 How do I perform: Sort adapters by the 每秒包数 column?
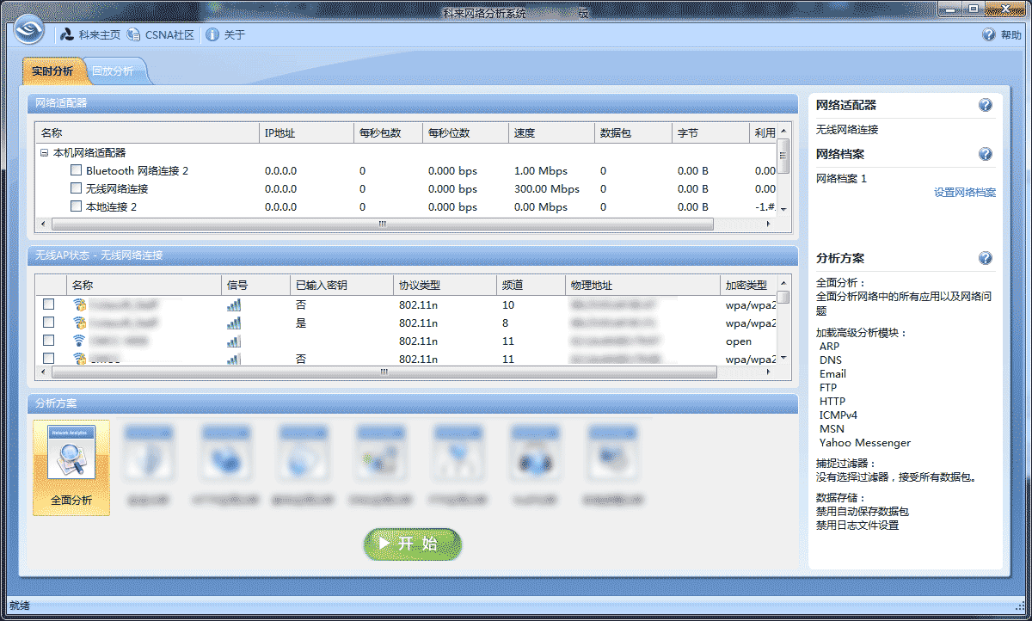point(388,133)
